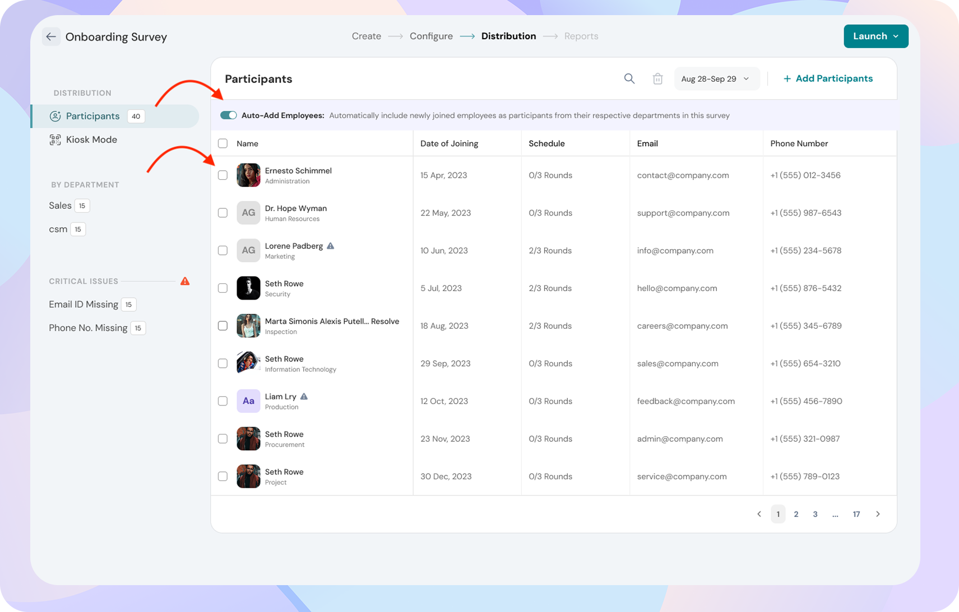Filter by csm department
The image size is (959, 612).
click(67, 229)
